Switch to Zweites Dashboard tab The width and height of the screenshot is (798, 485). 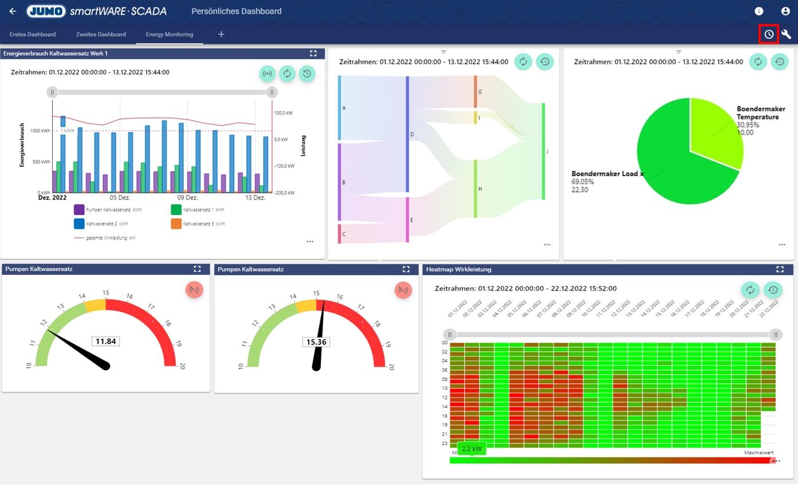pyautogui.click(x=101, y=34)
